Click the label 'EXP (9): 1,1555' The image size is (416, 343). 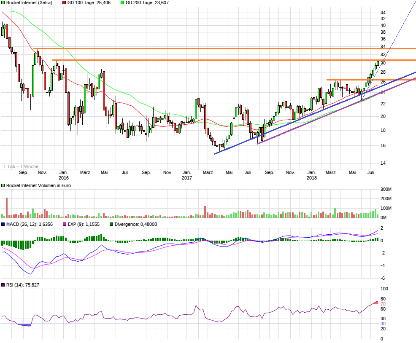click(84, 224)
